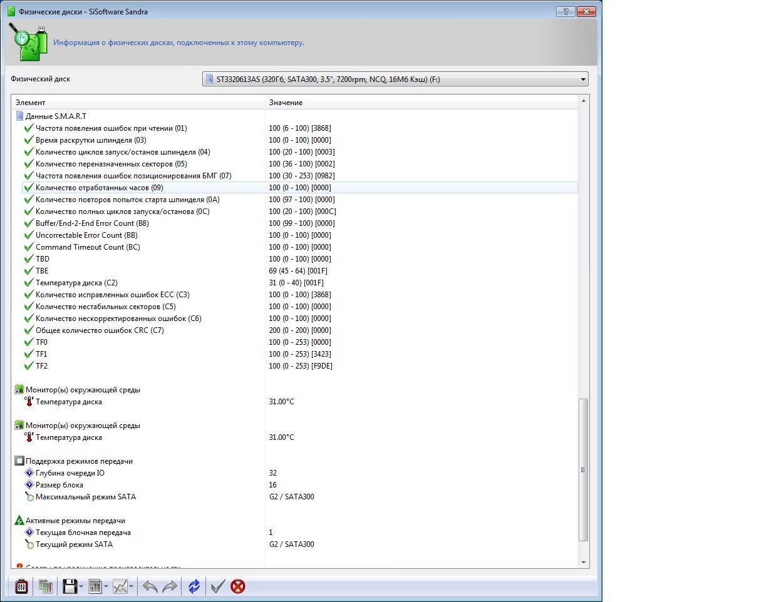
Task: Open the save icon dropdown arrow
Action: [x=81, y=587]
